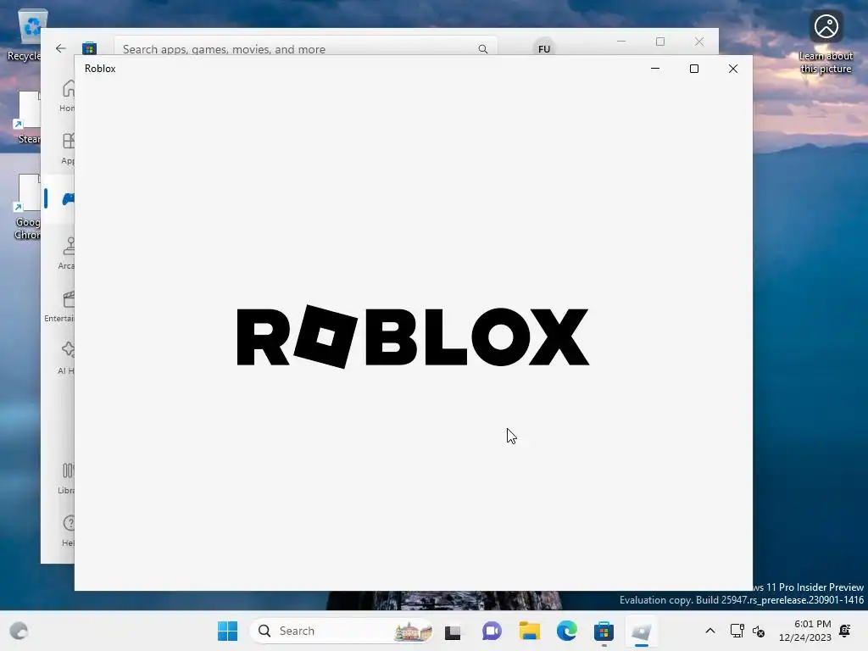Open Apps section in Microsoft Store sidebar
Image resolution: width=868 pixels, height=651 pixels.
tap(67, 147)
